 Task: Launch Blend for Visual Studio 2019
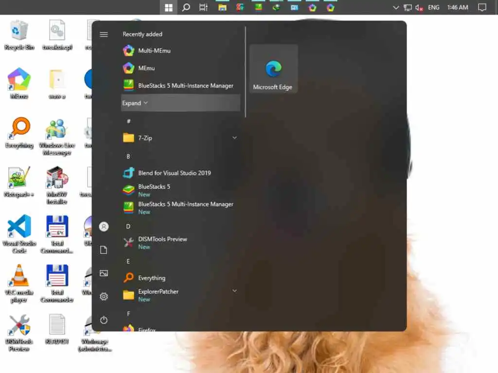click(x=180, y=173)
